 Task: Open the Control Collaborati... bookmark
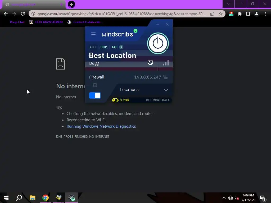point(85,22)
